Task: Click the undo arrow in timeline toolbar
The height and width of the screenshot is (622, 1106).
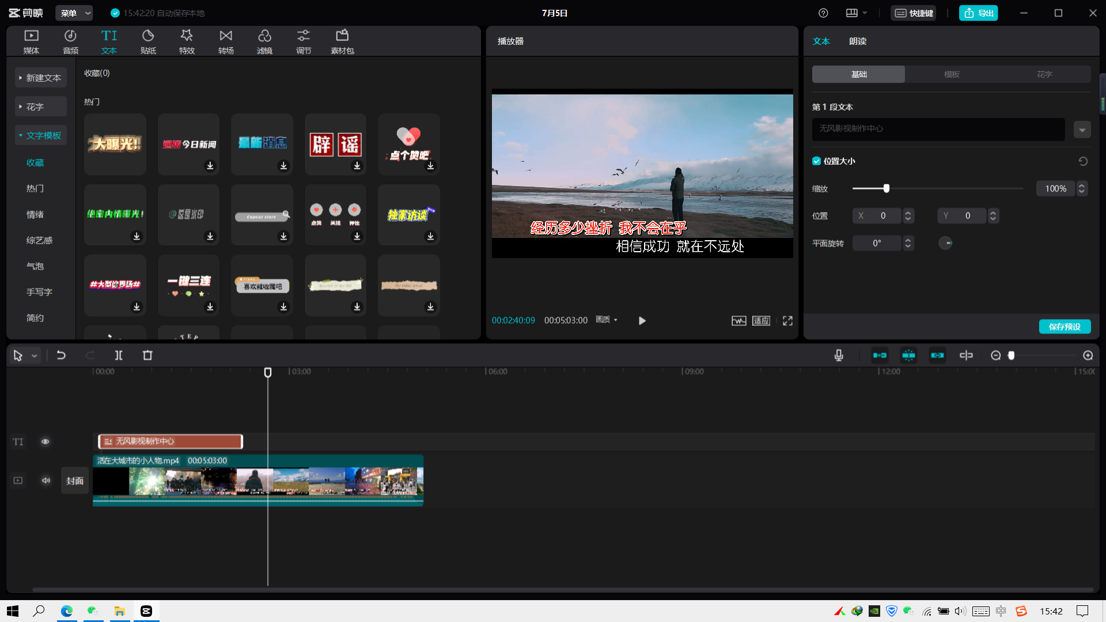Action: [60, 355]
